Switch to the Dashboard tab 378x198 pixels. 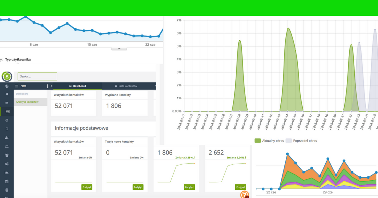pyautogui.click(x=77, y=86)
